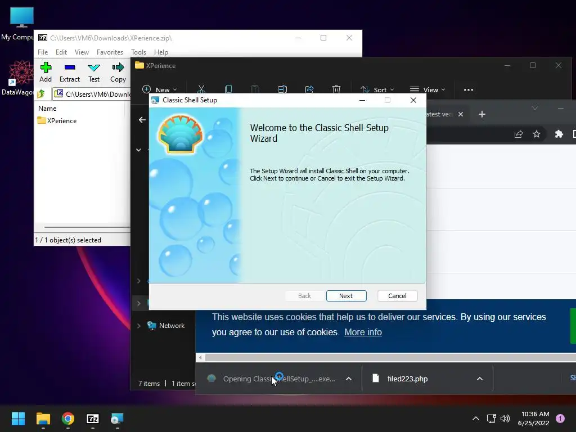This screenshot has width=576, height=432.
Task: Click the Share icon in File Explorer
Action: 309,89
